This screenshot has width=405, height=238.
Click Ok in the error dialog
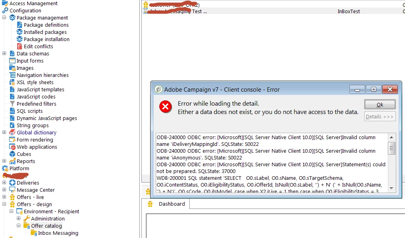tap(380, 104)
